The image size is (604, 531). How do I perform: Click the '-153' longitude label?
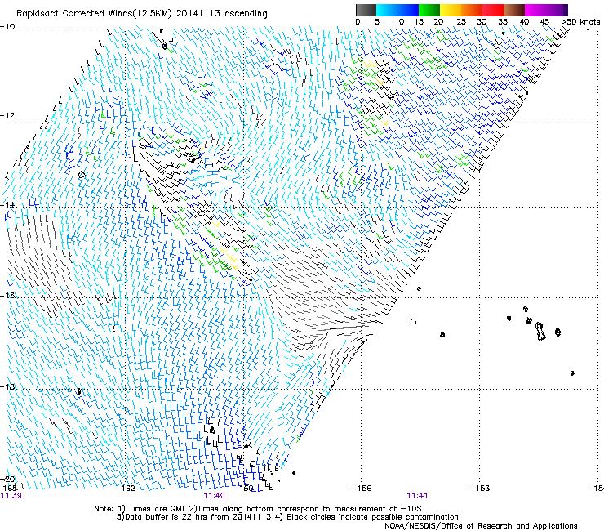point(480,489)
